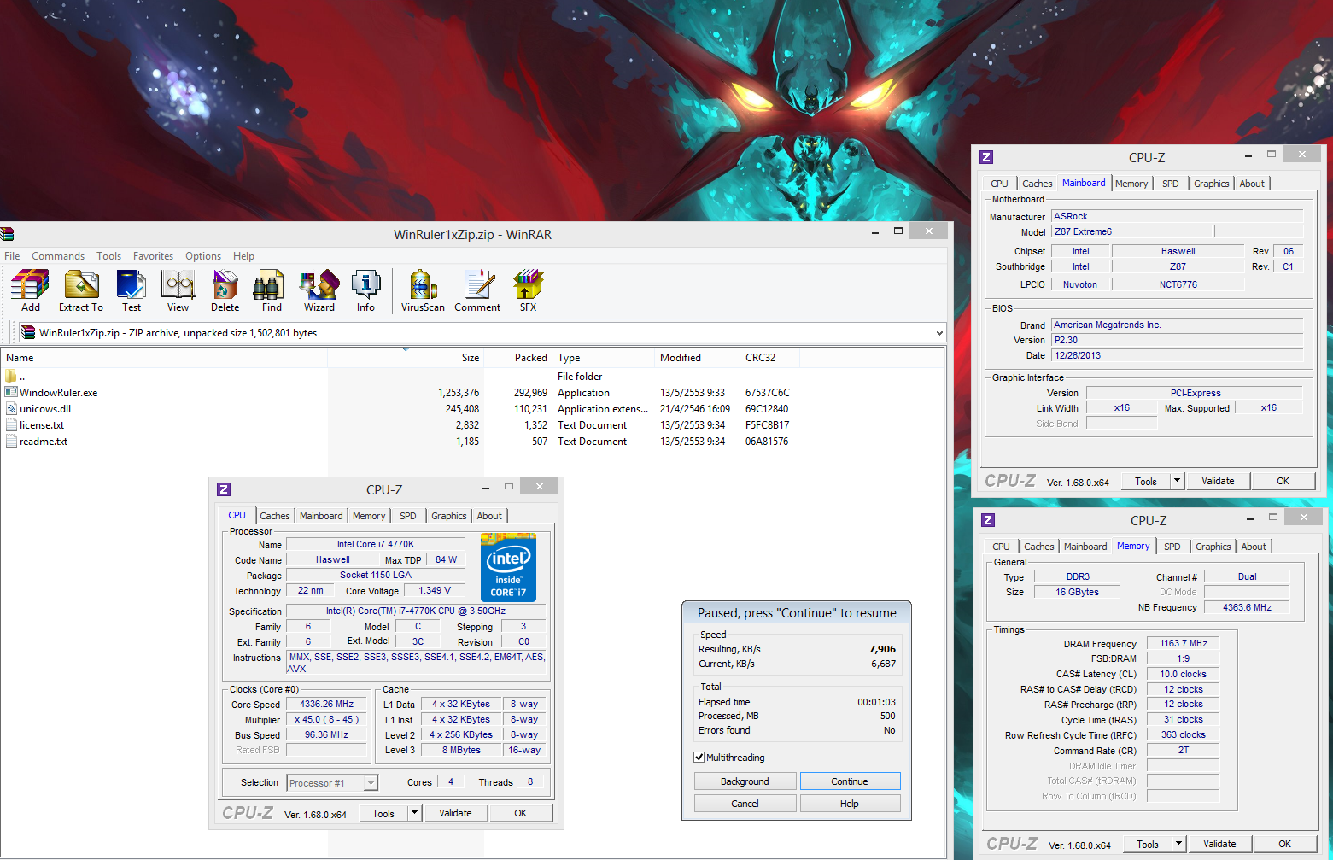
Task: Click OK in CPU-Z Mainboard window
Action: point(1283,481)
